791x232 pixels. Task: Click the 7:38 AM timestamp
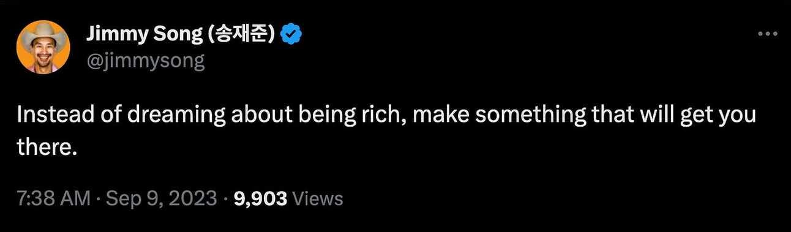click(54, 198)
